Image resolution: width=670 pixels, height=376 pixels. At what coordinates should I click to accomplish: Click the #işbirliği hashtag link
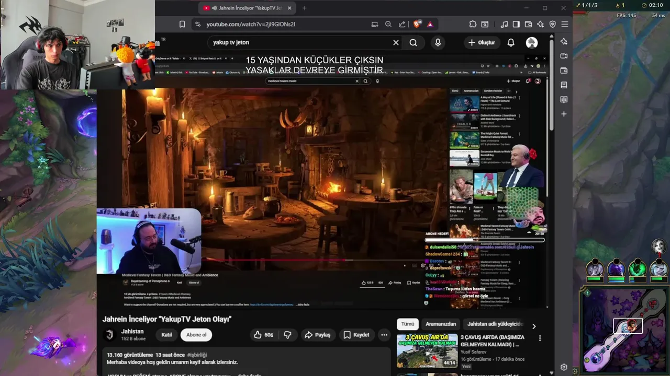point(197,355)
